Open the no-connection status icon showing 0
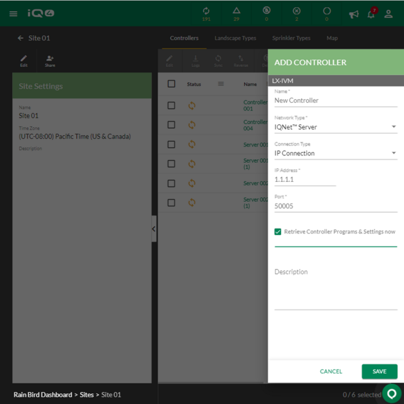Viewport: 404px width, 404px height. pos(266,14)
